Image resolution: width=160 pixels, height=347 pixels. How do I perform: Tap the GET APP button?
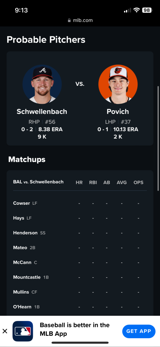[139, 331]
